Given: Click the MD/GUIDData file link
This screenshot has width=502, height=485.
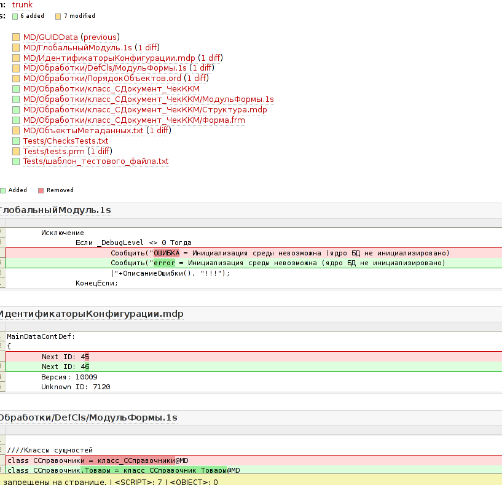Looking at the screenshot, I should [50, 37].
